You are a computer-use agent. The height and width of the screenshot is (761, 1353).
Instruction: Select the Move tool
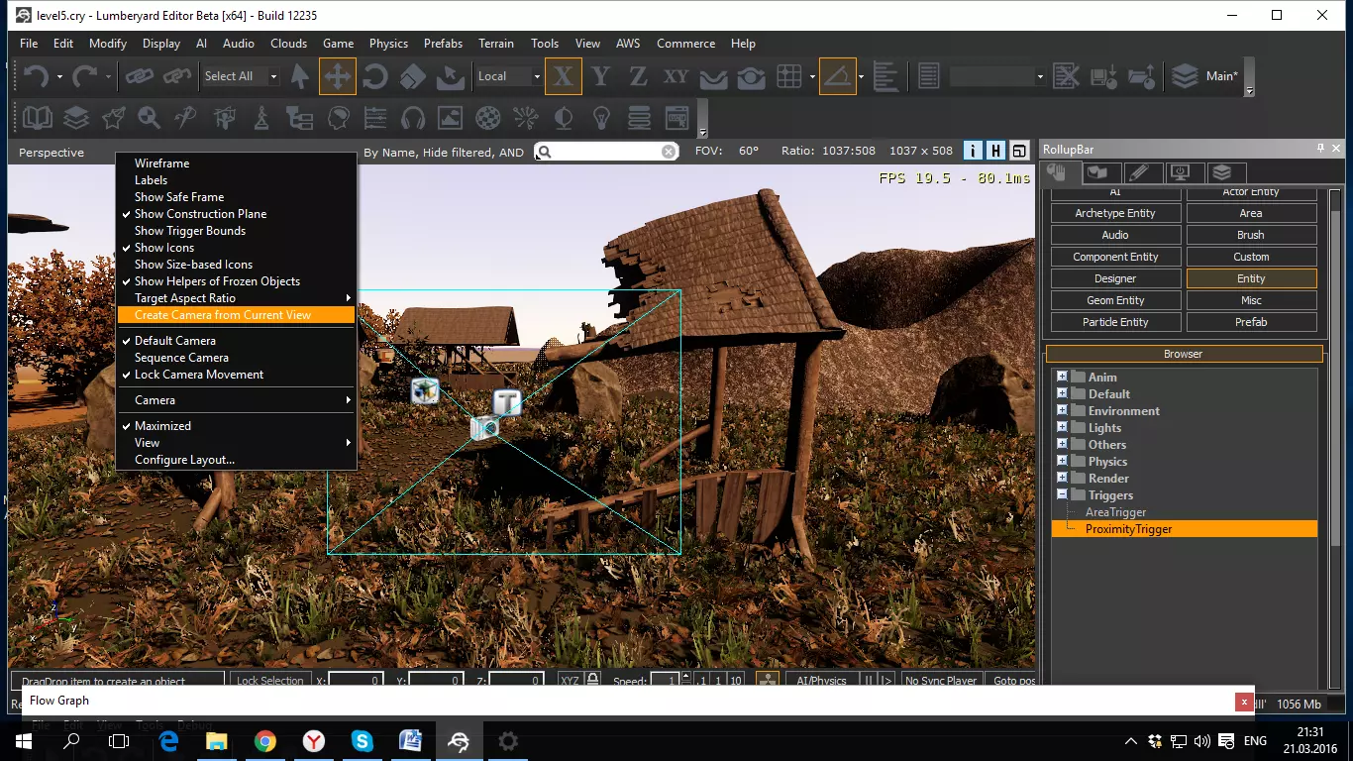point(338,76)
